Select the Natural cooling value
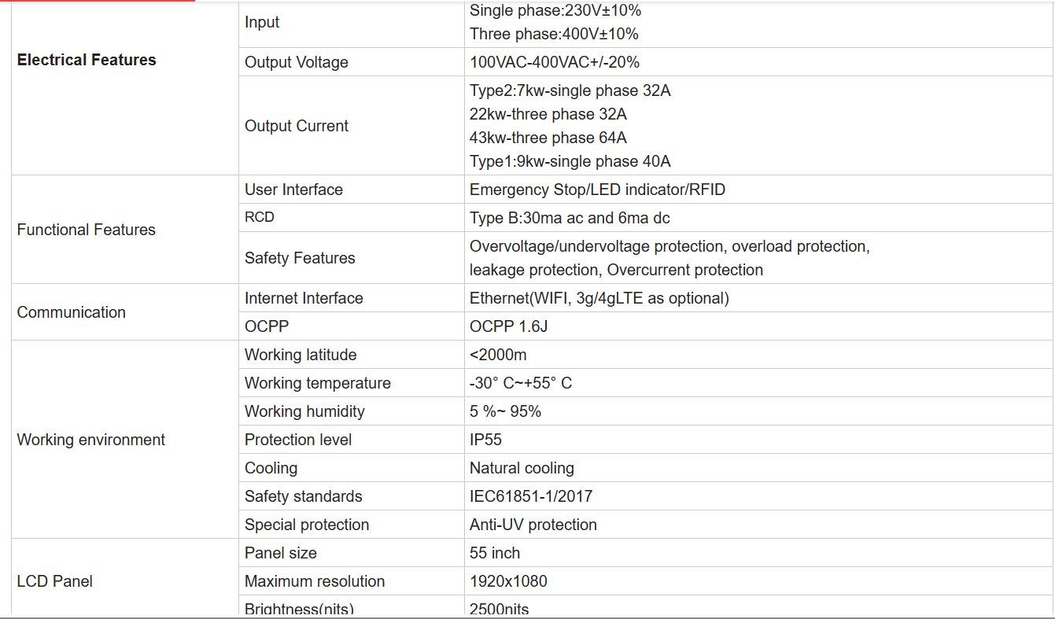The image size is (1055, 619). [522, 468]
